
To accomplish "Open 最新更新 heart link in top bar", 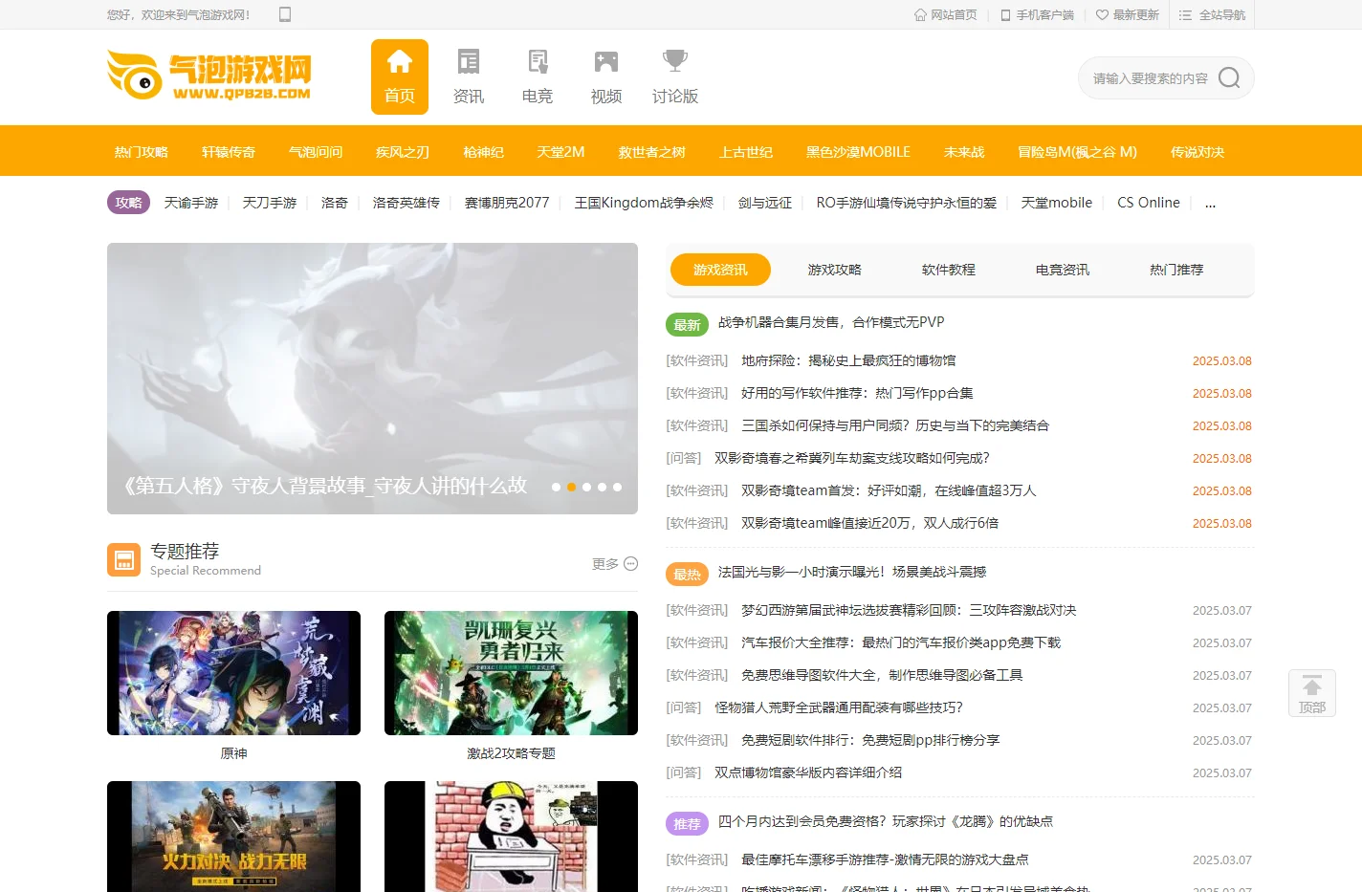I will 1127,15.
